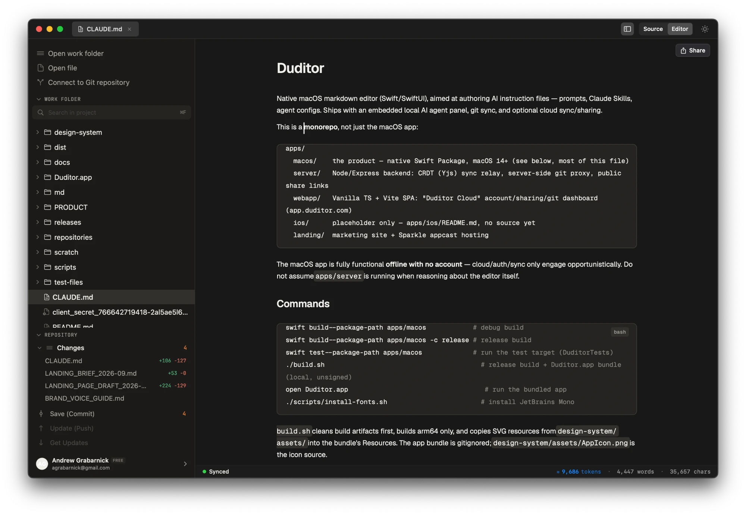The image size is (746, 515).
Task: Close the CLAUDE.md tab
Action: (x=129, y=29)
